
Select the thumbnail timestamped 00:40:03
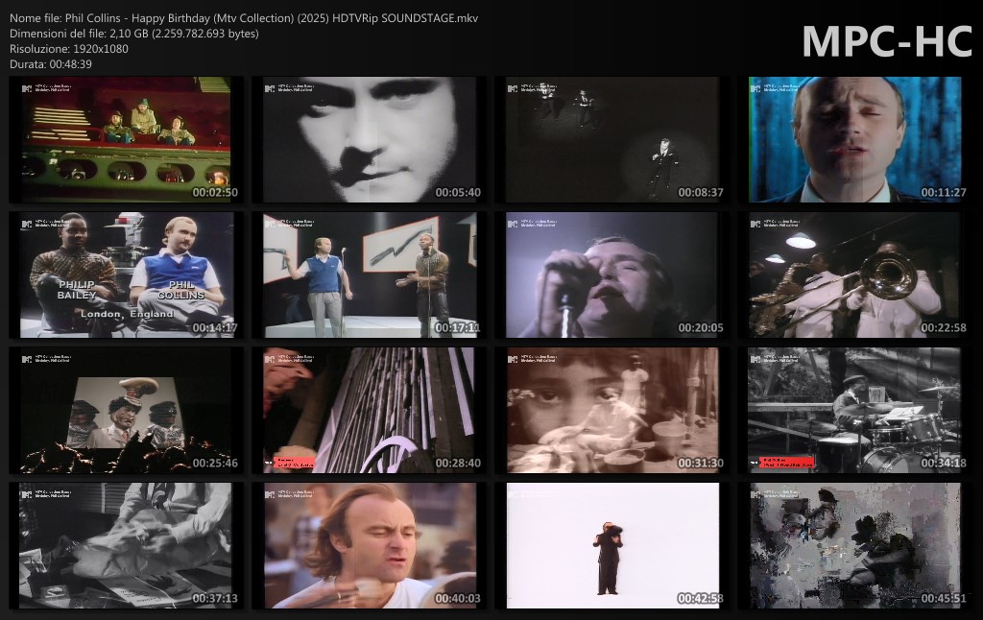(x=369, y=545)
